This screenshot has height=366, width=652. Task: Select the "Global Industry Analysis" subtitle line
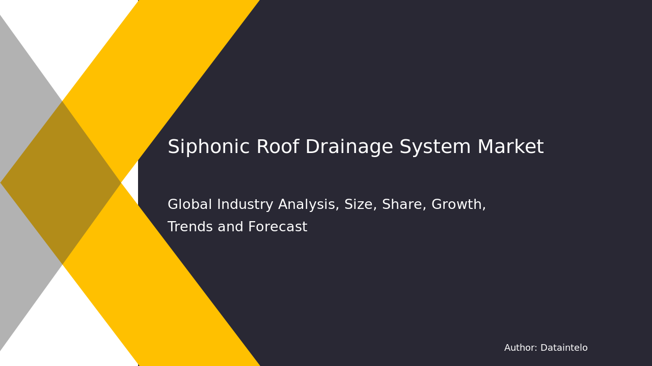pos(326,204)
